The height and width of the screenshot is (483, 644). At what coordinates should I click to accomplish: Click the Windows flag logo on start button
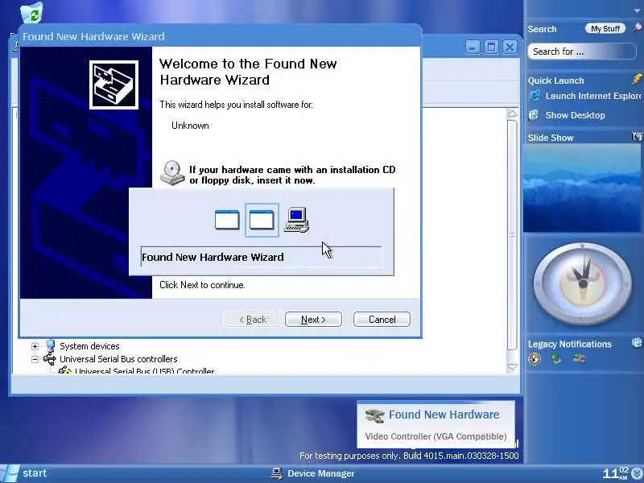(9, 473)
